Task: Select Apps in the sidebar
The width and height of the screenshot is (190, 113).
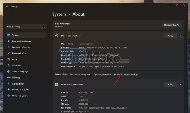Action: coord(26,59)
